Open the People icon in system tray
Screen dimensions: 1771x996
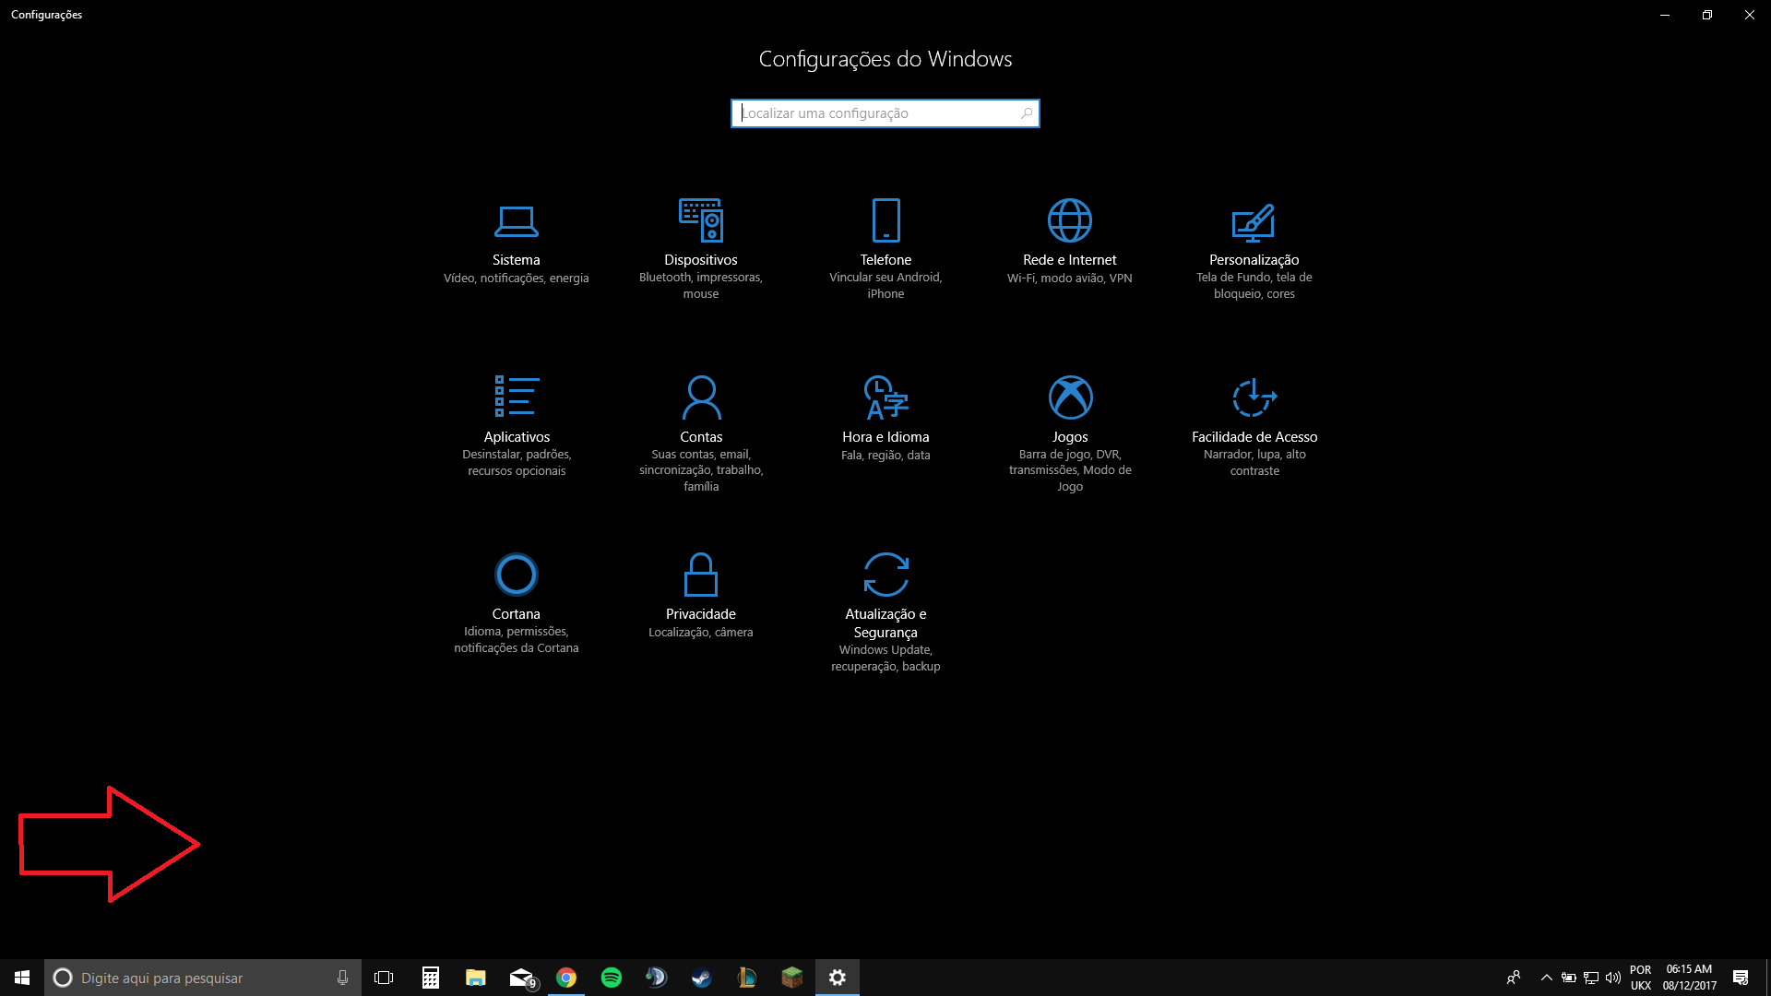coord(1514,978)
